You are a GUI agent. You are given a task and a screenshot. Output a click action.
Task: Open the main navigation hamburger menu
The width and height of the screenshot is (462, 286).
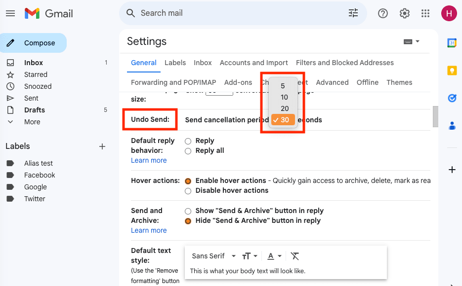click(x=10, y=13)
